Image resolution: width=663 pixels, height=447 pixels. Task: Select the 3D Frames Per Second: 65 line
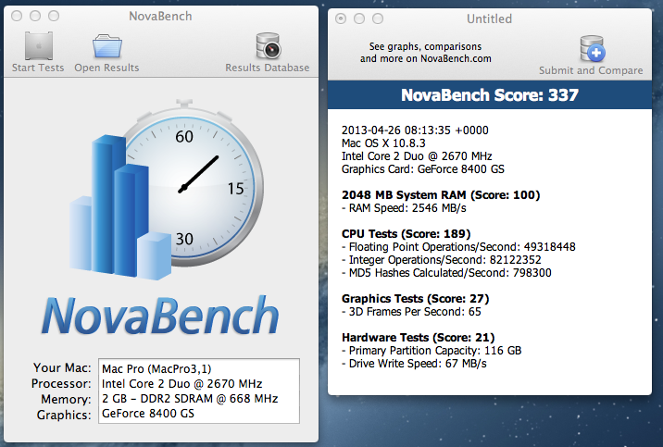coord(411,312)
